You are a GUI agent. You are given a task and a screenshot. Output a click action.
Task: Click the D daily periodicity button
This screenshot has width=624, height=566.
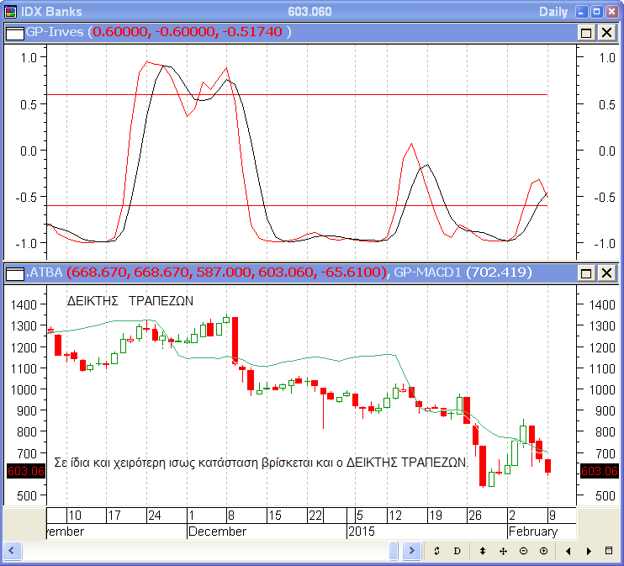[457, 551]
